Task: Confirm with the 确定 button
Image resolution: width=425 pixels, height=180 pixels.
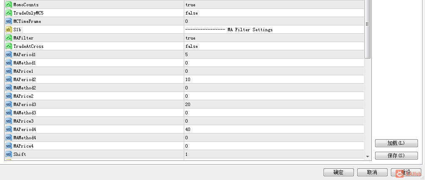Action: (339, 173)
